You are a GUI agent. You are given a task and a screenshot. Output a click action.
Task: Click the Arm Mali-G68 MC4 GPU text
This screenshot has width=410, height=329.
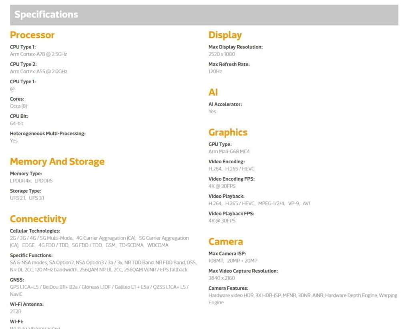pyautogui.click(x=229, y=152)
